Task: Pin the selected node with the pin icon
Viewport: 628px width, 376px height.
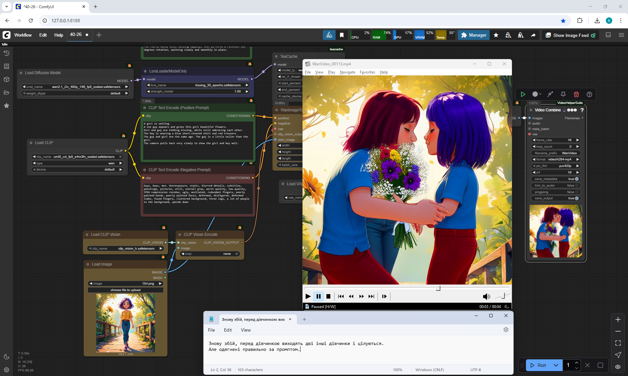Action: 563,94
